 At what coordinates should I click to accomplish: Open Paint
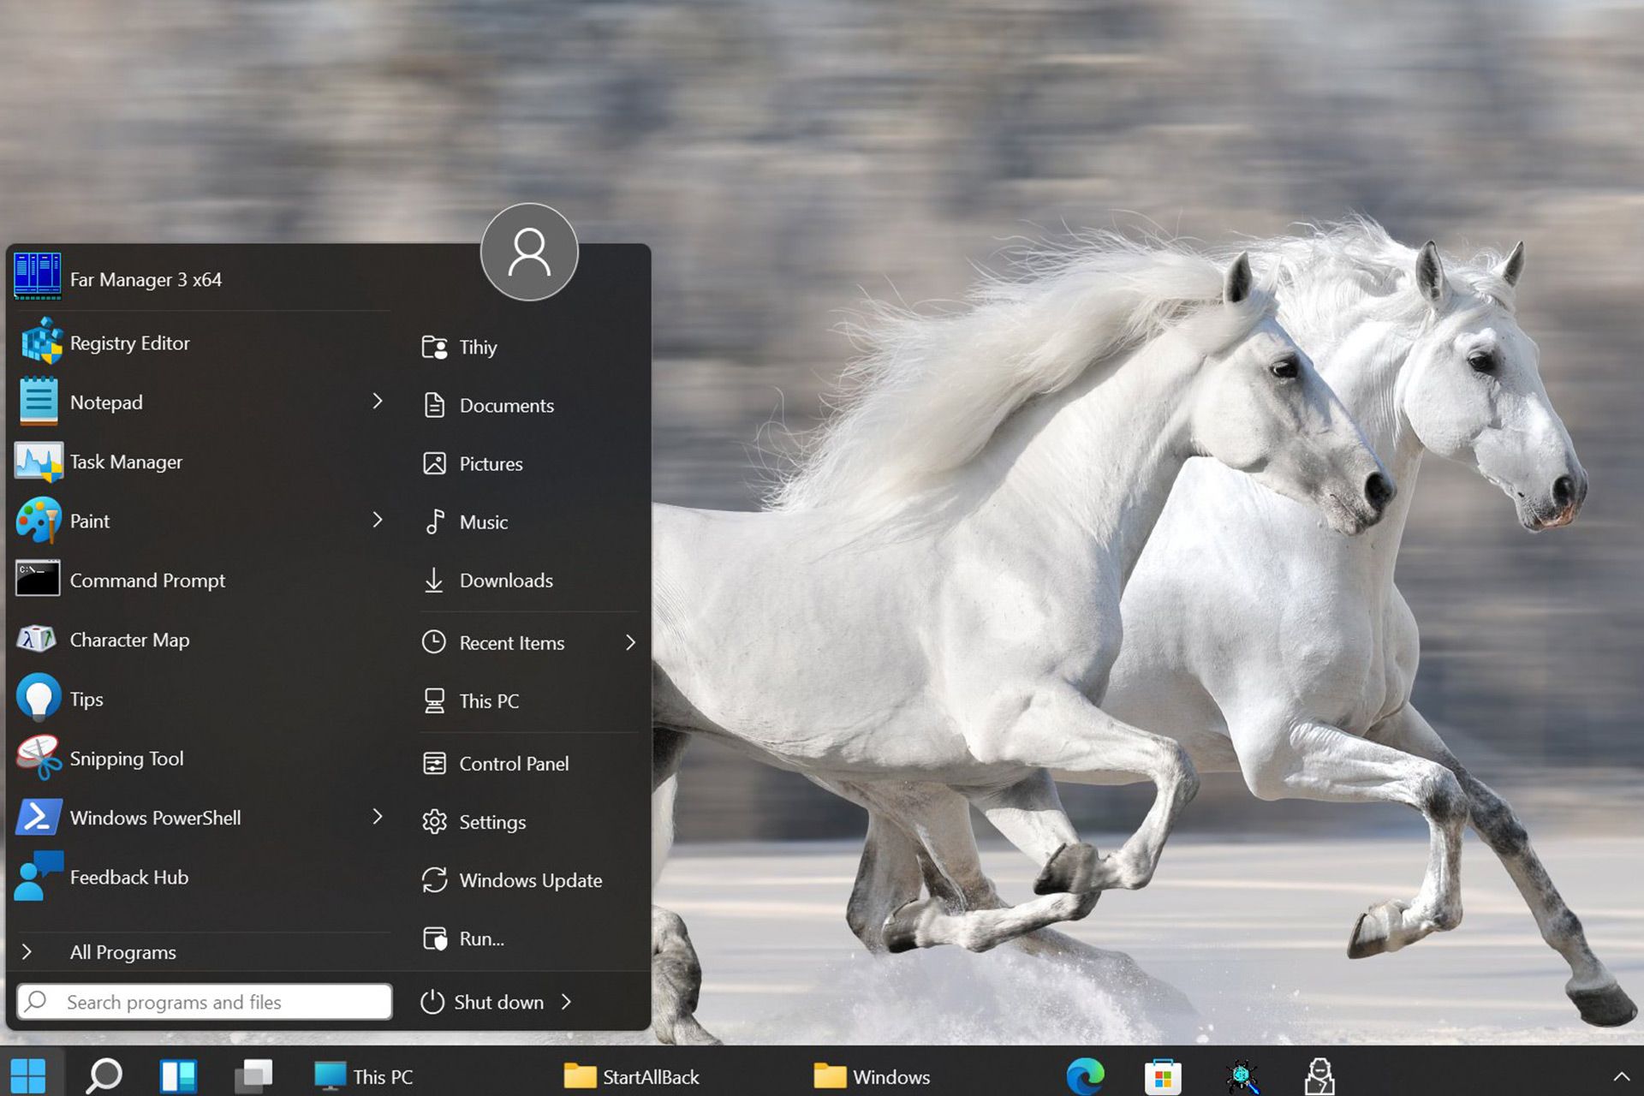tap(90, 521)
